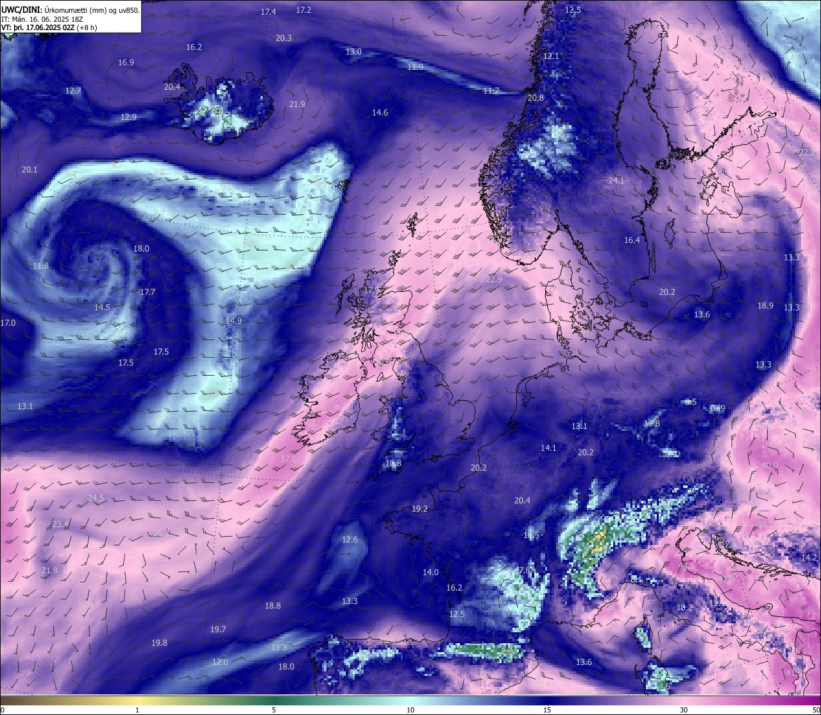This screenshot has width=821, height=715.
Task: Click the 'UWC/DINI: Úrkomumætti (mm) og uv850.' title
Action: coord(71,10)
